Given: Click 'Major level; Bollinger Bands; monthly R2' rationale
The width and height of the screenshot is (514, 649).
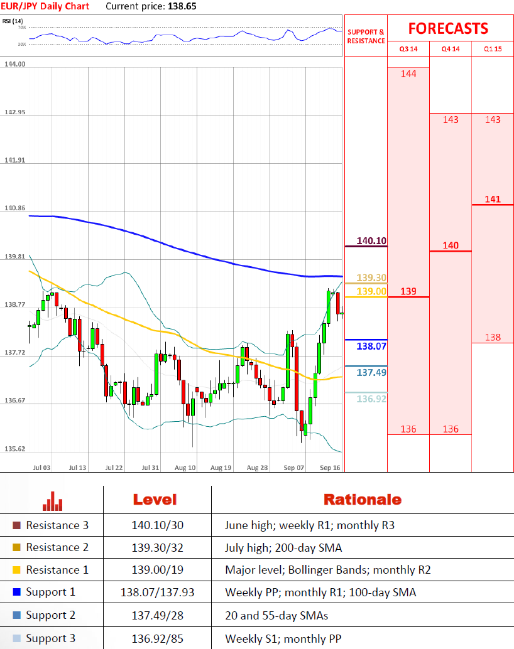Looking at the screenshot, I should [x=328, y=571].
